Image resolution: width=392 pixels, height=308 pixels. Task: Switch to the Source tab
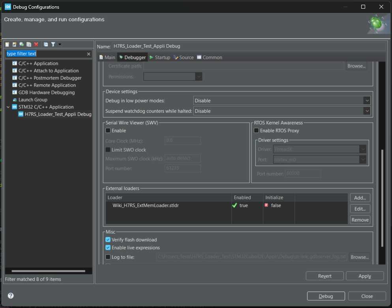pyautogui.click(x=184, y=58)
